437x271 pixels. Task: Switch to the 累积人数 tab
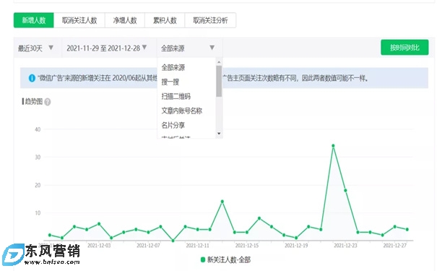[x=165, y=20]
